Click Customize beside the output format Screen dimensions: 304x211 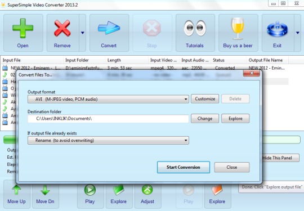pyautogui.click(x=205, y=99)
